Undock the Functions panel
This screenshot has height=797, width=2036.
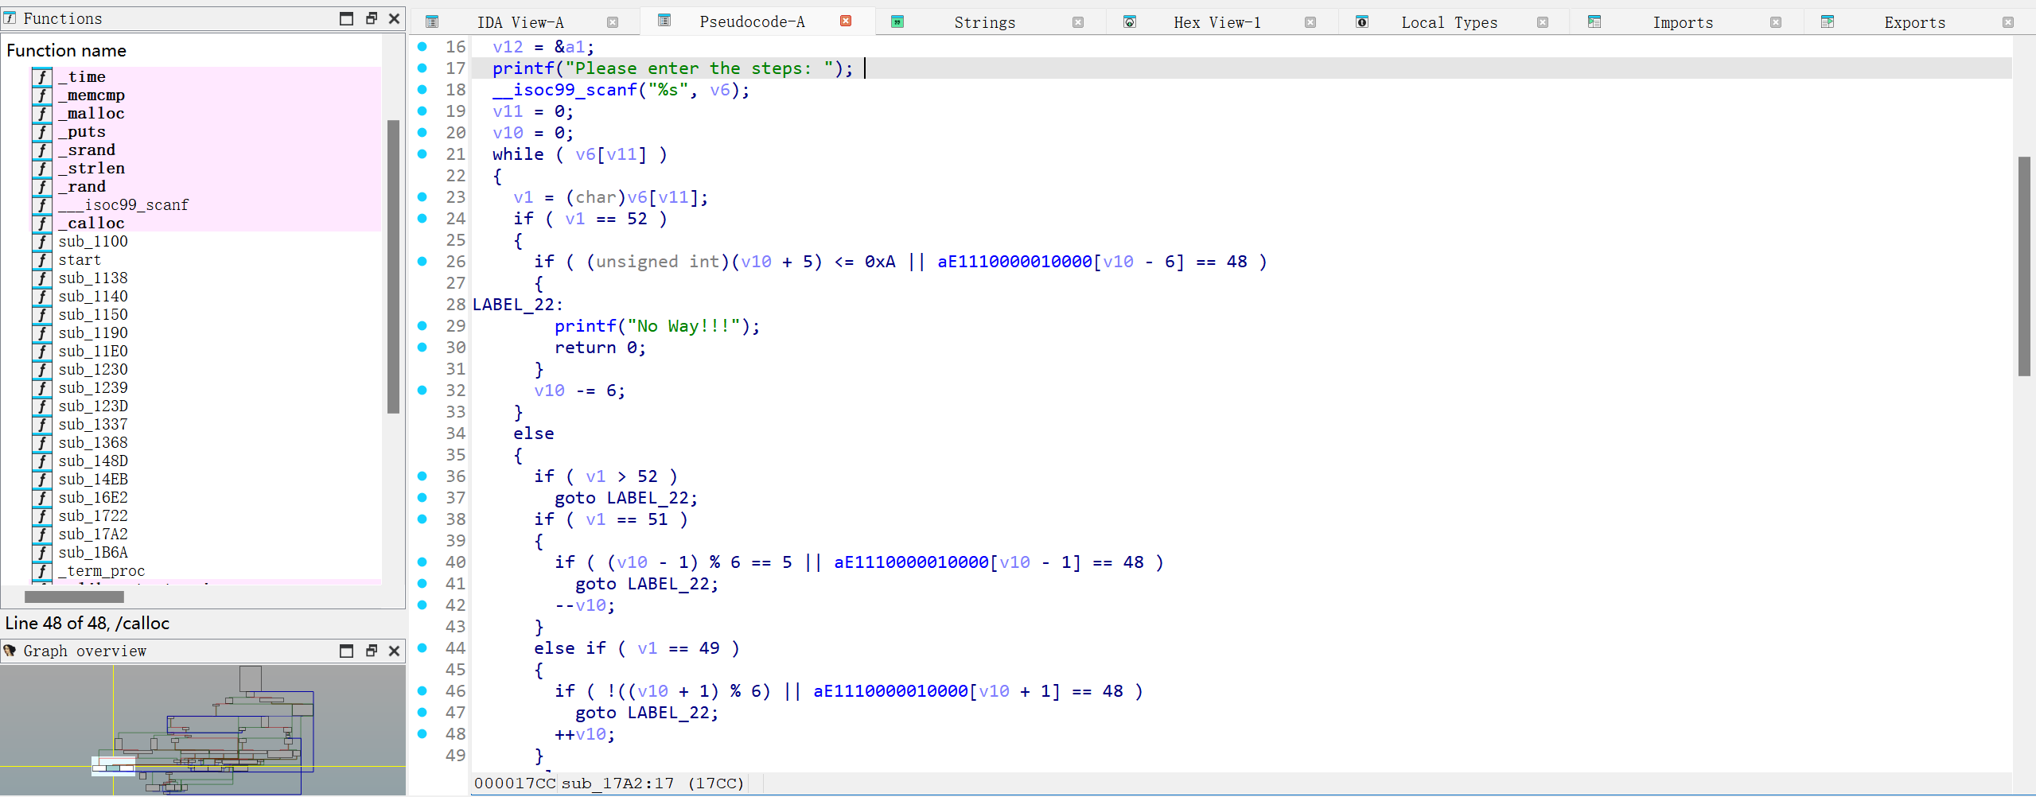371,18
